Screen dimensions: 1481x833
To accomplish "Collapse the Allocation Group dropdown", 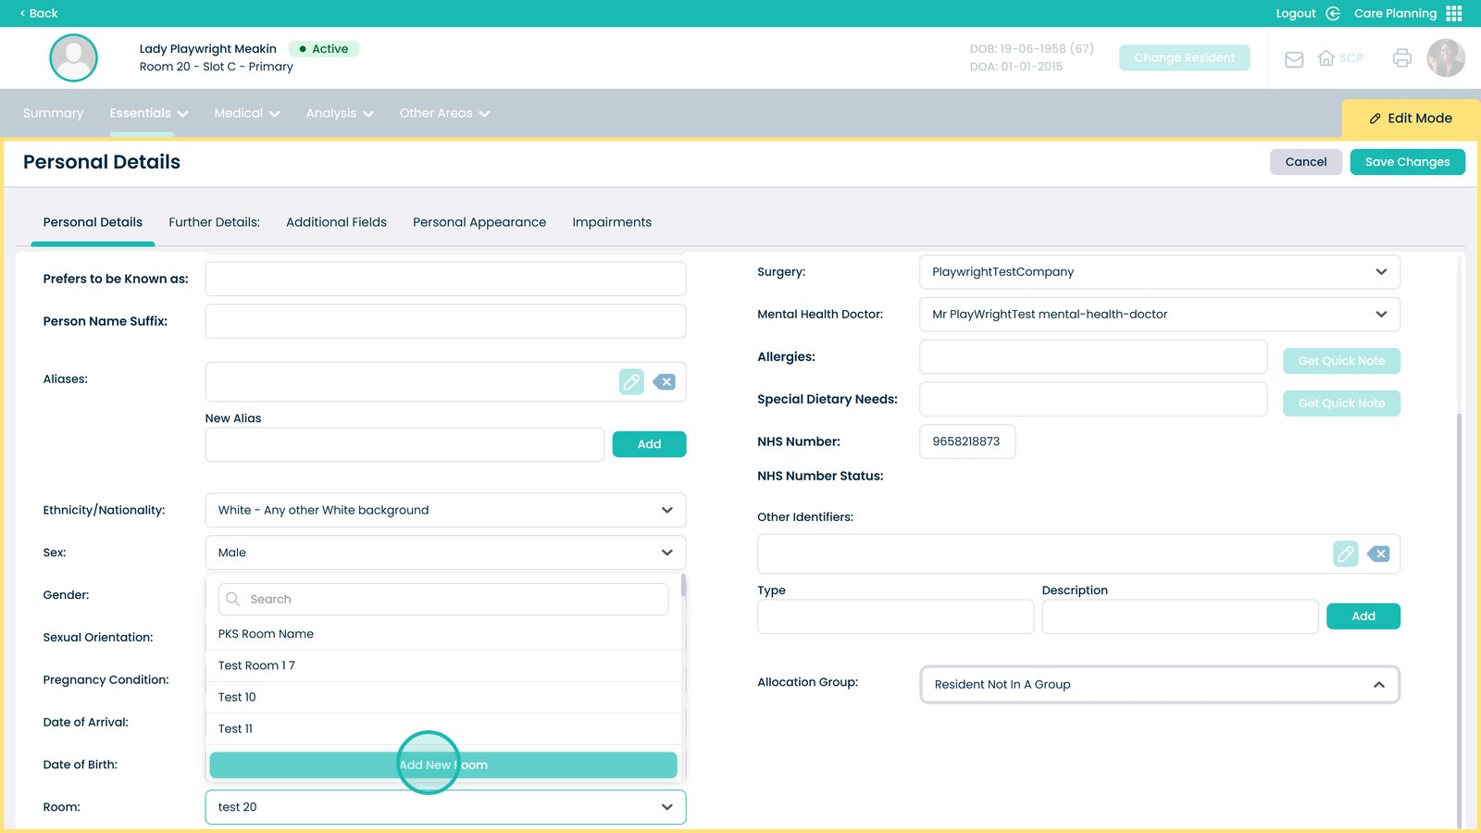I will 1159,685.
